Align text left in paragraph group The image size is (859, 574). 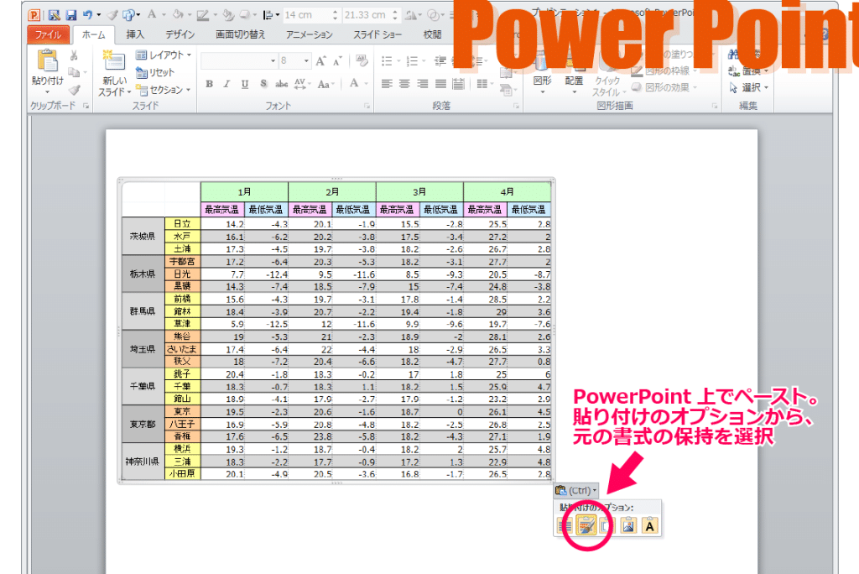pyautogui.click(x=387, y=84)
